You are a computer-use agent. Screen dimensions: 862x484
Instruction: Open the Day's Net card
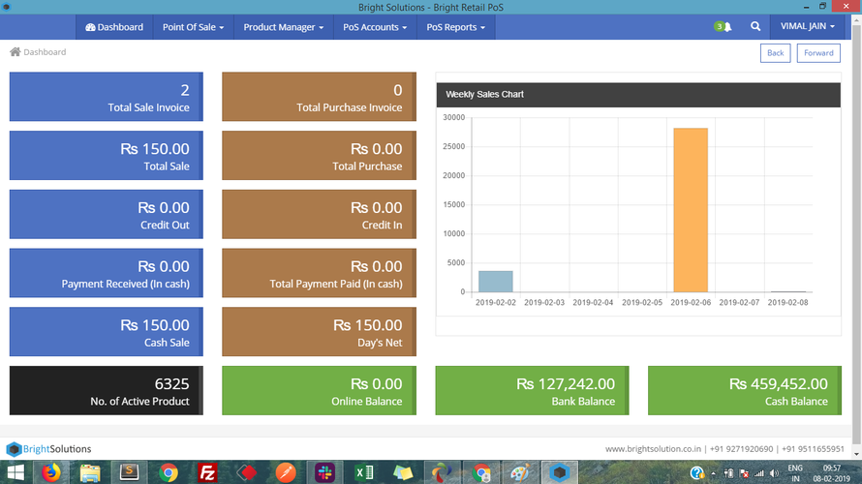point(319,332)
